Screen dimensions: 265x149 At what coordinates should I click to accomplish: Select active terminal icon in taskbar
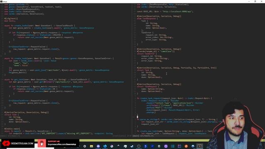click(200, 146)
